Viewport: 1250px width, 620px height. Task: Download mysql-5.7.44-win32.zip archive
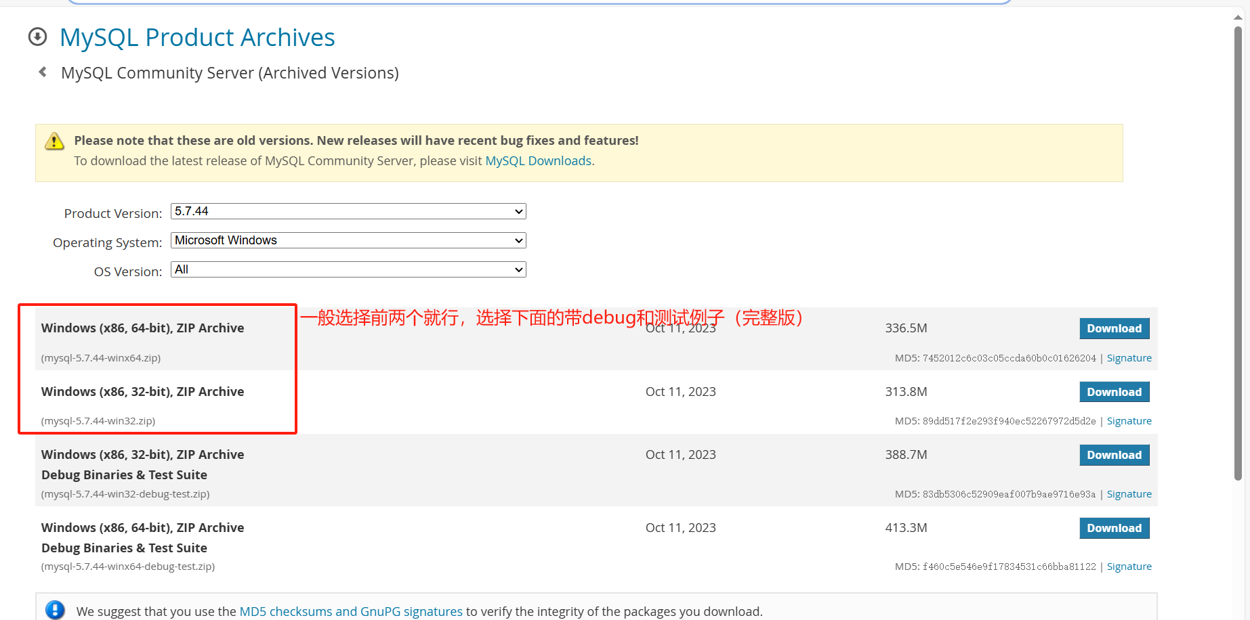pyautogui.click(x=1114, y=392)
